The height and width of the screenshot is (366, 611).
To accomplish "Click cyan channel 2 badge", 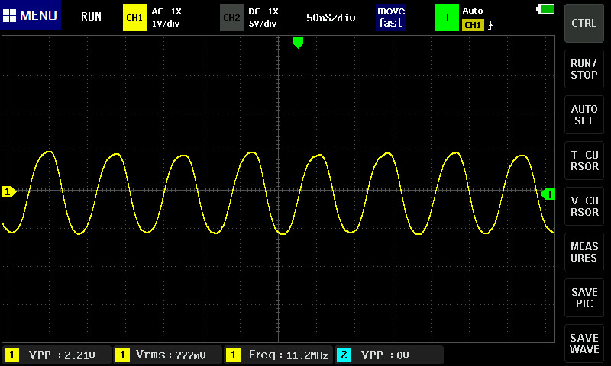I will pos(344,355).
